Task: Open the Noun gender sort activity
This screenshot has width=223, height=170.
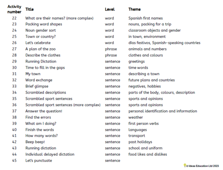Action: click(x=41, y=30)
